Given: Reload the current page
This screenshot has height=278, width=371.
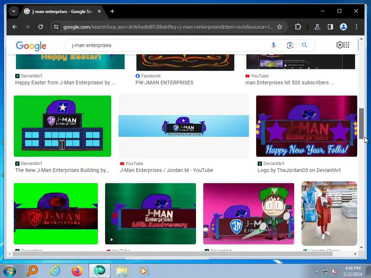Looking at the screenshot, I should point(41,27).
